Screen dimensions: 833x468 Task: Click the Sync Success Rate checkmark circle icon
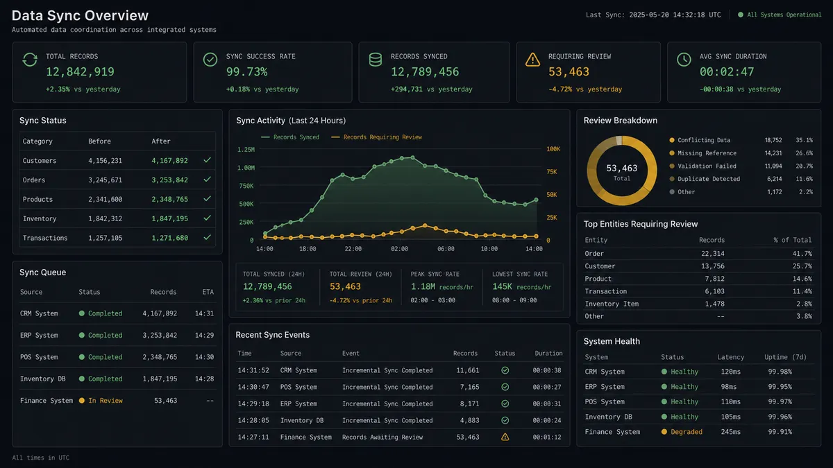tap(210, 60)
